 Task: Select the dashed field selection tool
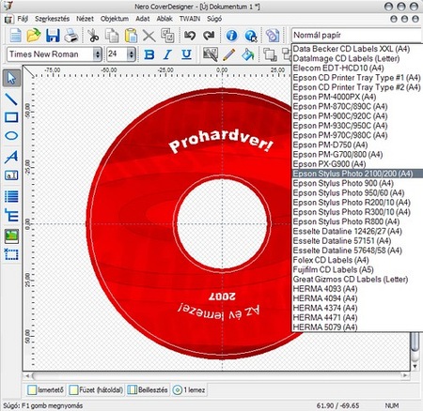pos(11,254)
